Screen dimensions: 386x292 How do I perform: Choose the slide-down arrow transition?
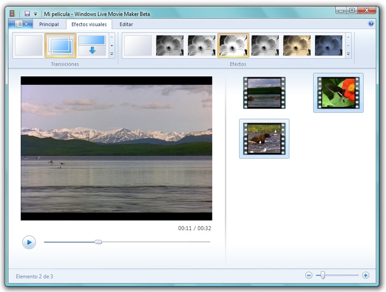92,45
